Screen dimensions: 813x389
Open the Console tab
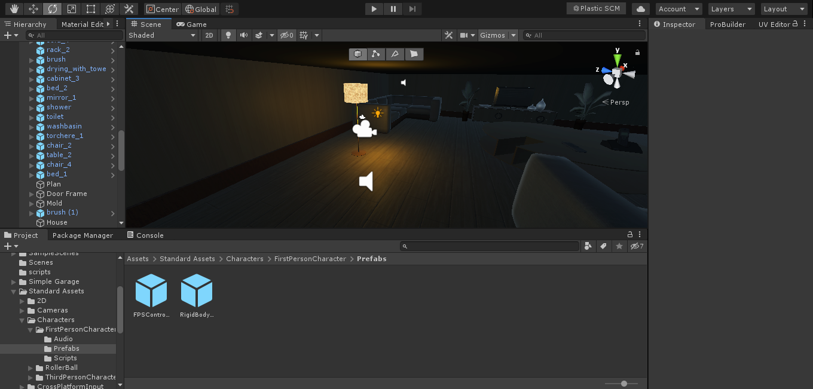point(145,235)
